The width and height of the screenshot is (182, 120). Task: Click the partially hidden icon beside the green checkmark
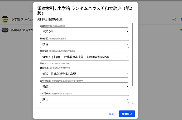[x=181, y=19]
